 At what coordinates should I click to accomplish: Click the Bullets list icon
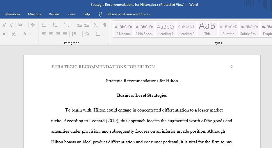pyautogui.click(x=44, y=25)
